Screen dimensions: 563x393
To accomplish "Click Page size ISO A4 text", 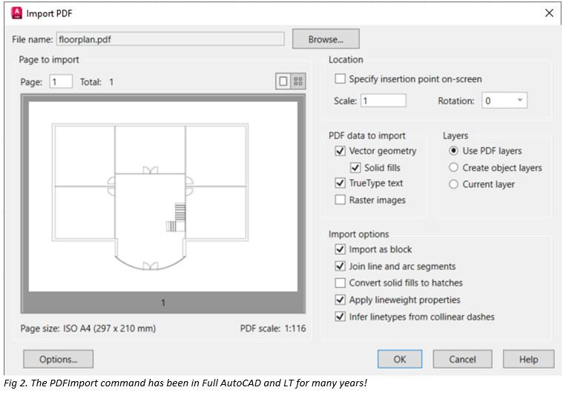I will pyautogui.click(x=88, y=328).
